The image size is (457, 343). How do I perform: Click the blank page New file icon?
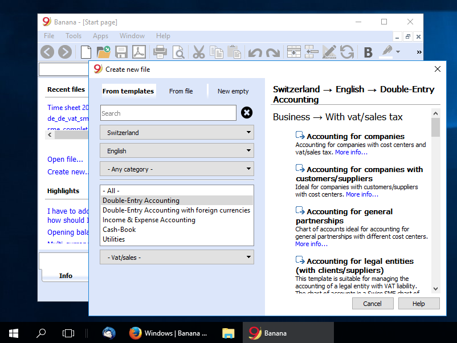pyautogui.click(x=85, y=52)
